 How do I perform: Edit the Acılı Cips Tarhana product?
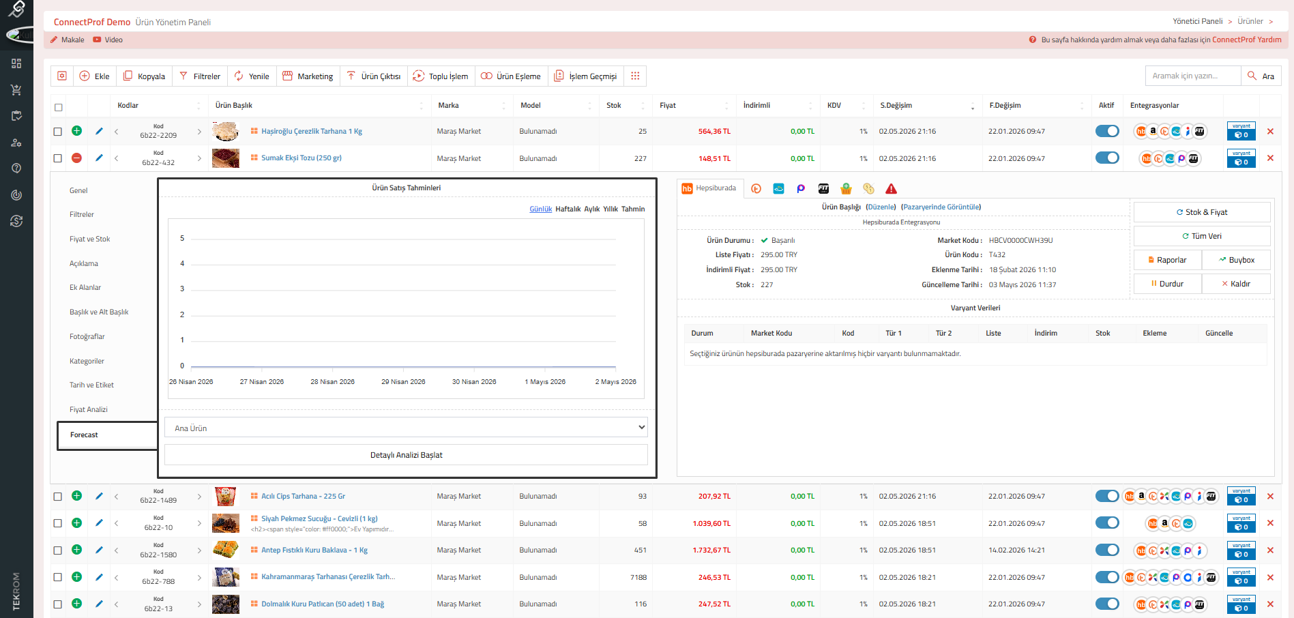[x=100, y=496]
